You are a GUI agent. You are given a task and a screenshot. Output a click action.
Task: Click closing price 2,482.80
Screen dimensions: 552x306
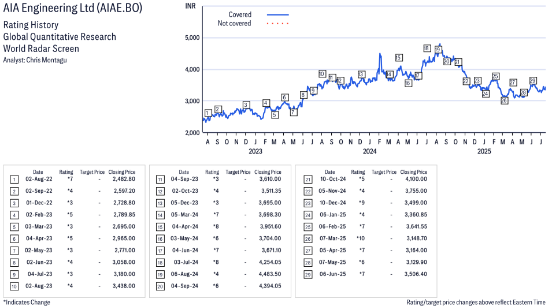click(124, 179)
